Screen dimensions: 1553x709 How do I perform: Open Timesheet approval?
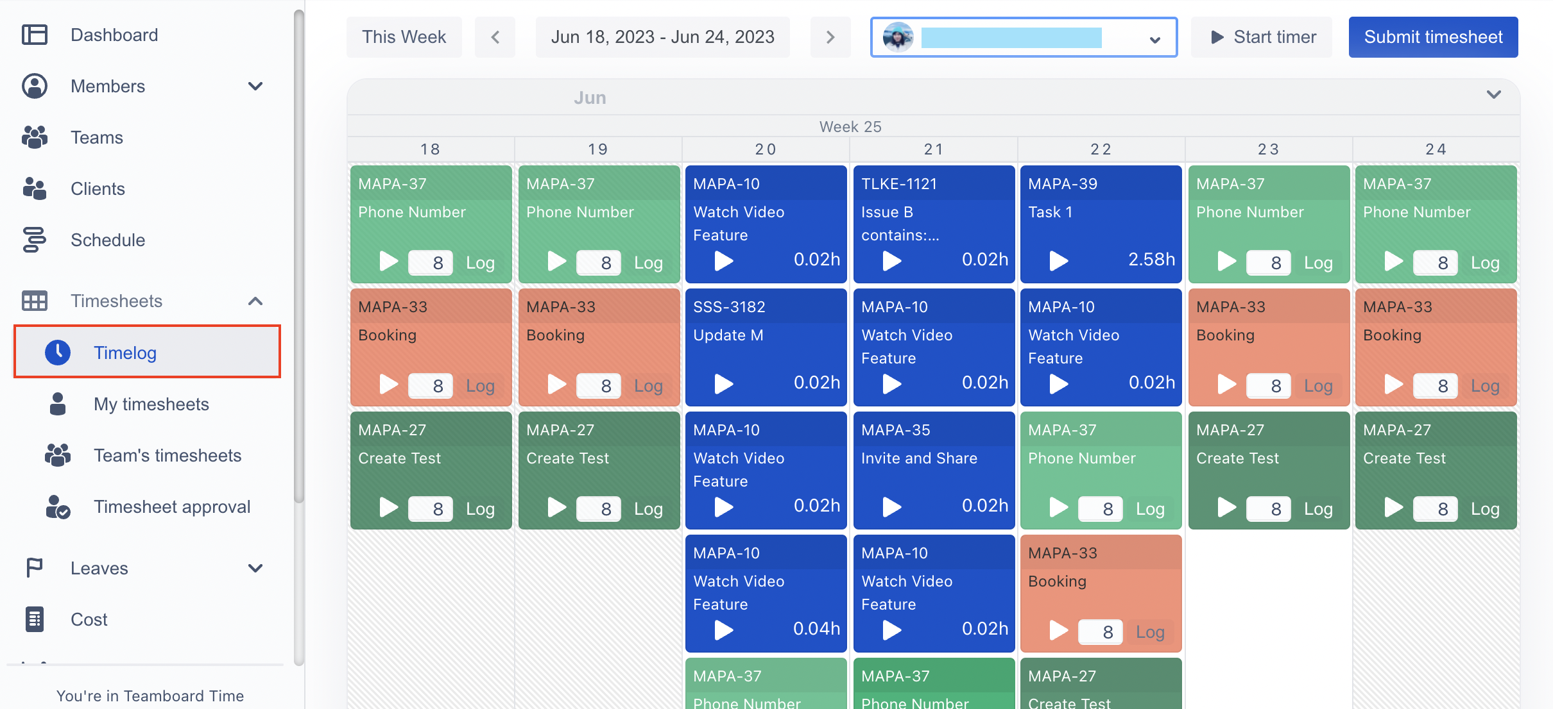[172, 506]
